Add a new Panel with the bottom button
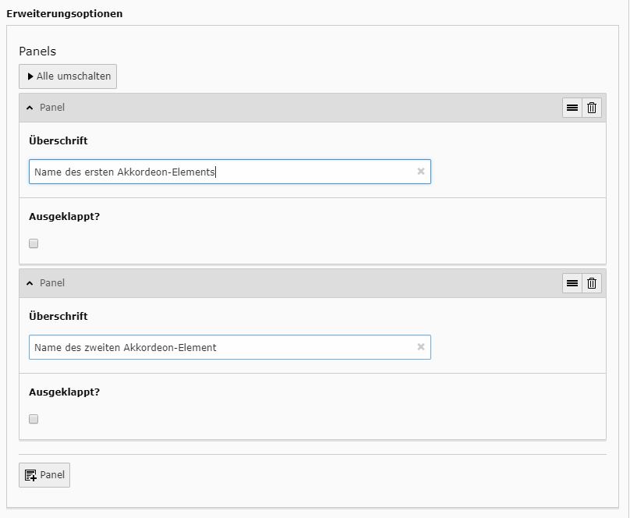The width and height of the screenshot is (630, 518). point(44,475)
